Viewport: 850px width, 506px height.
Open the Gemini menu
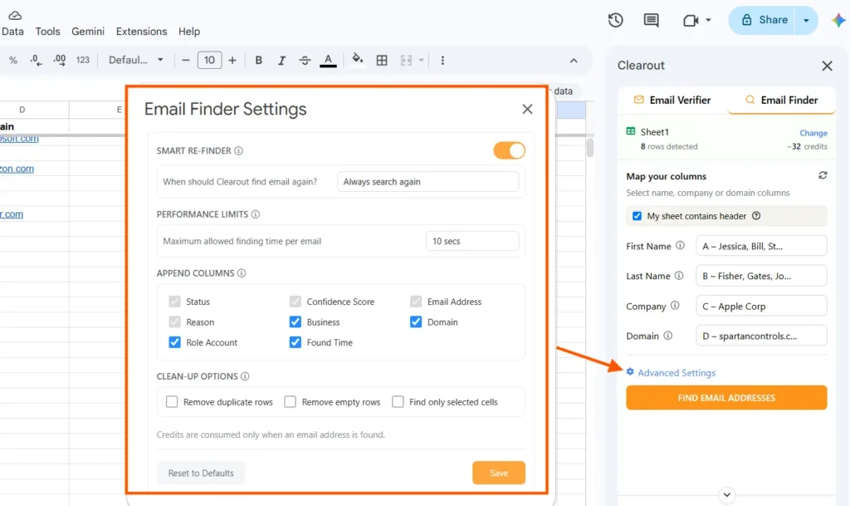click(88, 32)
